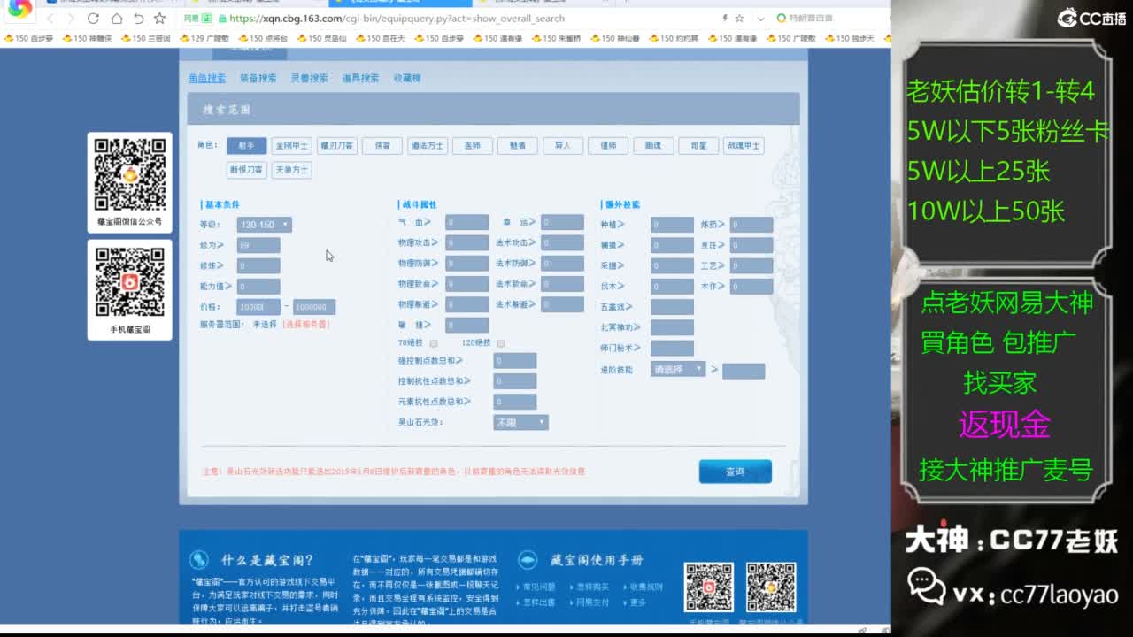
Task: Enable the 120绝技 checkbox
Action: 499,343
